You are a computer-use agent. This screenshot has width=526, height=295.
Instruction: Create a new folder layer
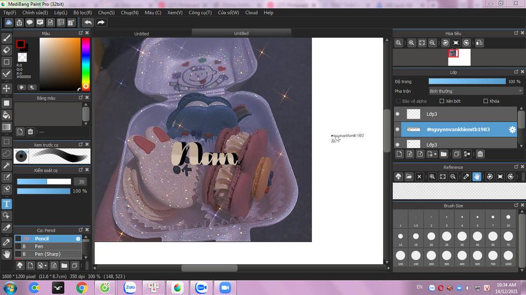443,154
